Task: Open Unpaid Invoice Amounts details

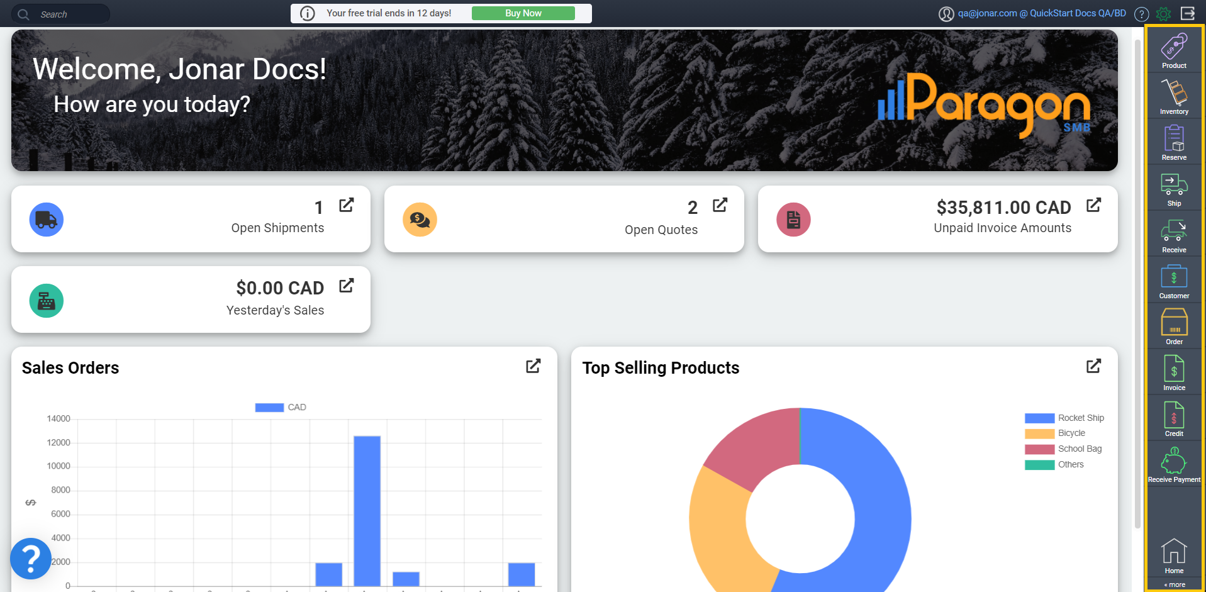Action: point(1093,205)
